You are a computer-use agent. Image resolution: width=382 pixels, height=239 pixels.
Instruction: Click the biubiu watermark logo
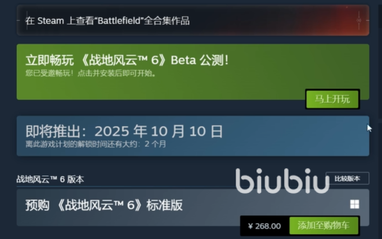282,181
